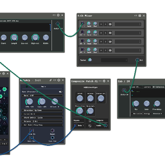
Task: Click the AutoArp Gate Out jack
Action: (53, 138)
